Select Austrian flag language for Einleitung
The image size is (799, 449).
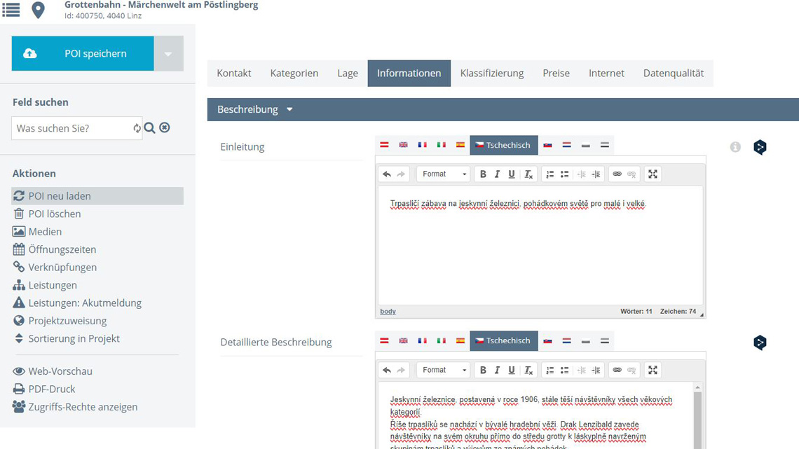point(384,145)
